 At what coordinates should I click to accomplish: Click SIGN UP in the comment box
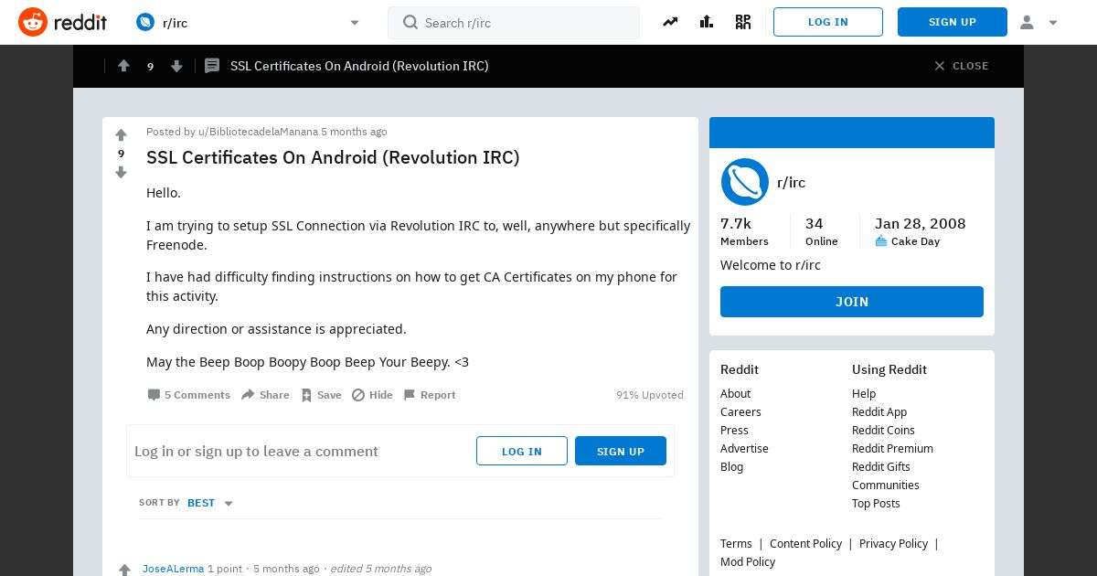tap(621, 451)
